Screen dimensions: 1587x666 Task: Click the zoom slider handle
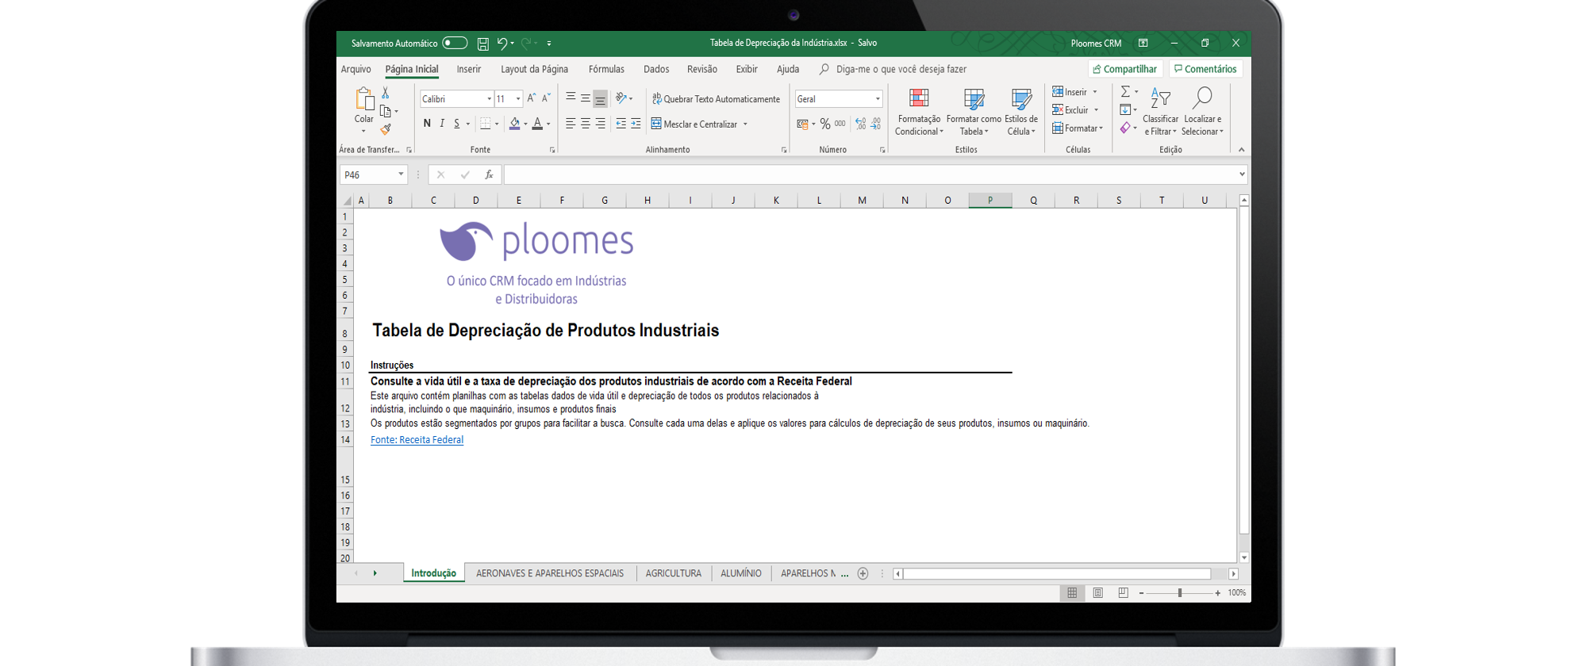tap(1180, 593)
